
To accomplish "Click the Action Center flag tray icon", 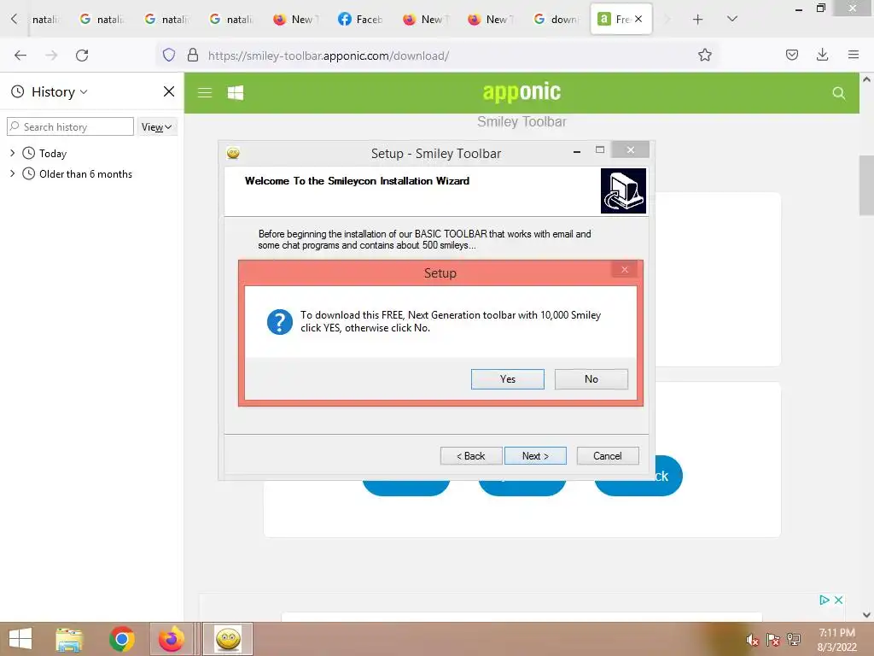I will click(x=772, y=640).
